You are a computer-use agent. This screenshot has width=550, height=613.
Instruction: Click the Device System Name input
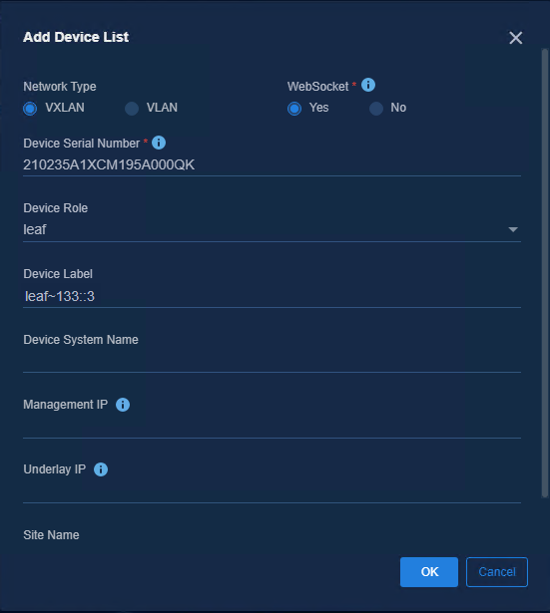pos(272,361)
